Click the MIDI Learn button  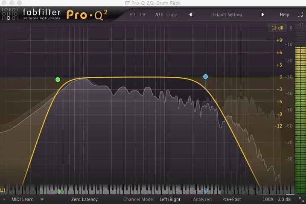[23, 199]
